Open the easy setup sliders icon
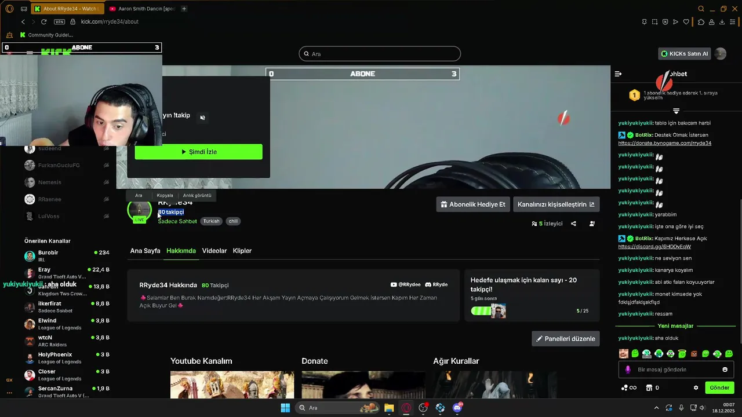Screen dimensions: 742x417 tap(733, 21)
